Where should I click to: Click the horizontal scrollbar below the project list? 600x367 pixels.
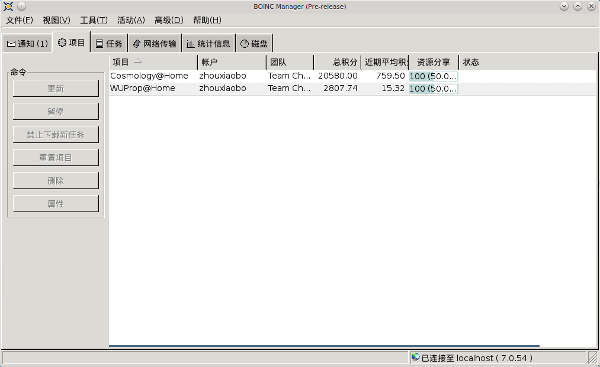pyautogui.click(x=324, y=346)
